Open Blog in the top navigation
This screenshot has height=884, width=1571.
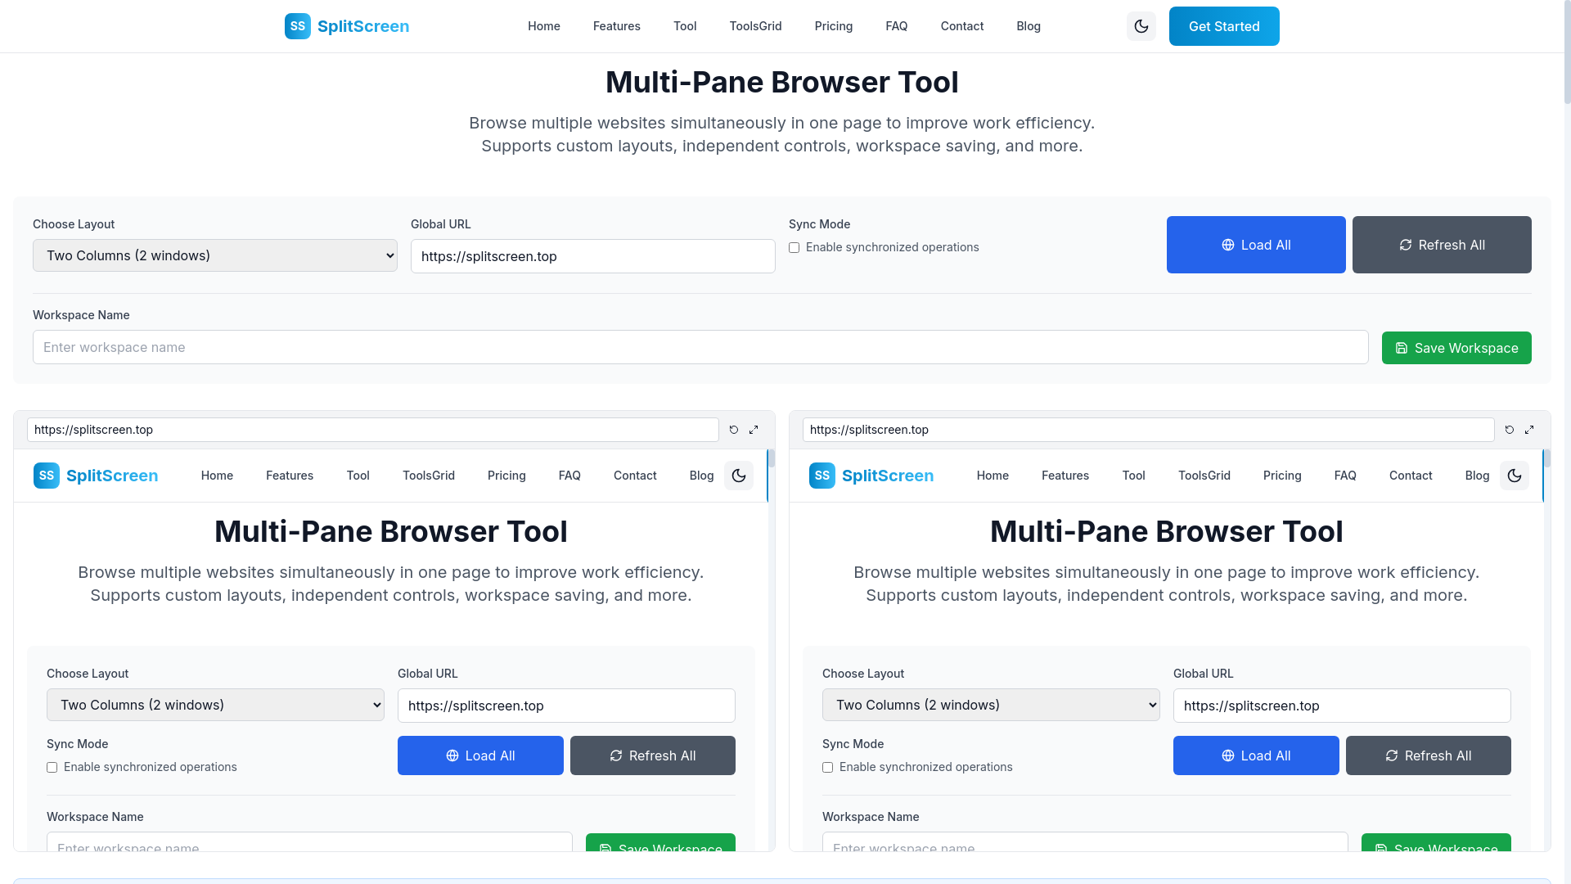pos(1029,26)
